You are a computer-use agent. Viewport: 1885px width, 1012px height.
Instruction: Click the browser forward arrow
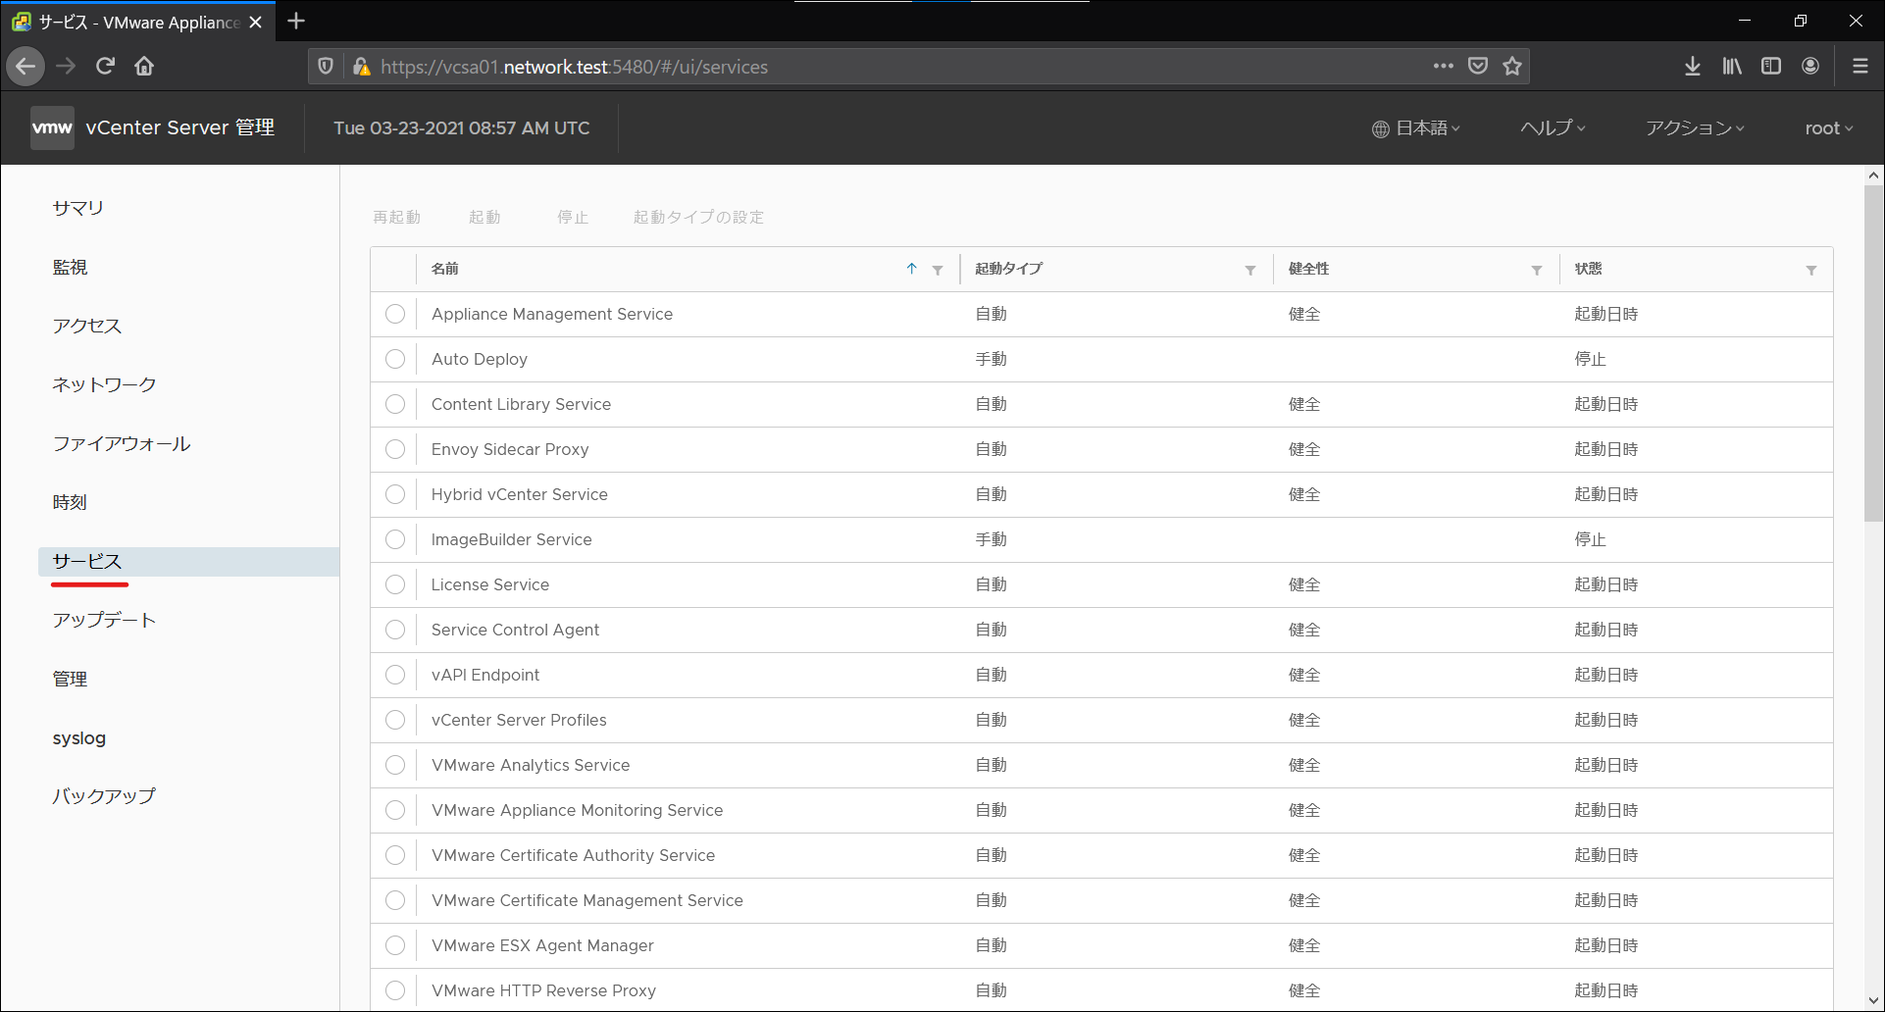(66, 67)
